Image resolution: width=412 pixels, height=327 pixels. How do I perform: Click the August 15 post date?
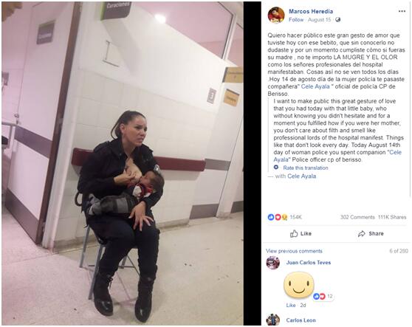coord(319,20)
